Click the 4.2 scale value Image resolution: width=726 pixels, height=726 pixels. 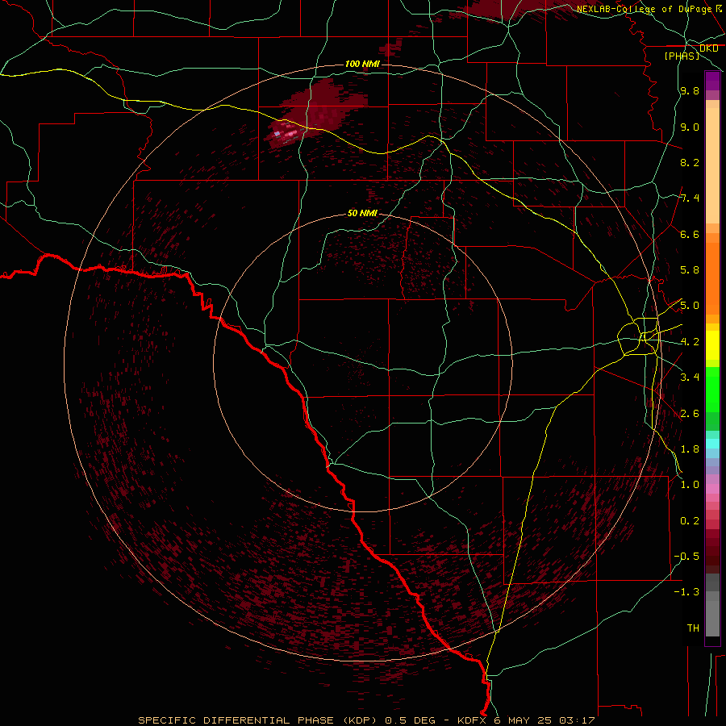(x=690, y=342)
